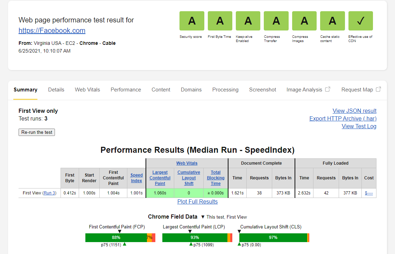Click the CLS black test marker

click(239, 231)
